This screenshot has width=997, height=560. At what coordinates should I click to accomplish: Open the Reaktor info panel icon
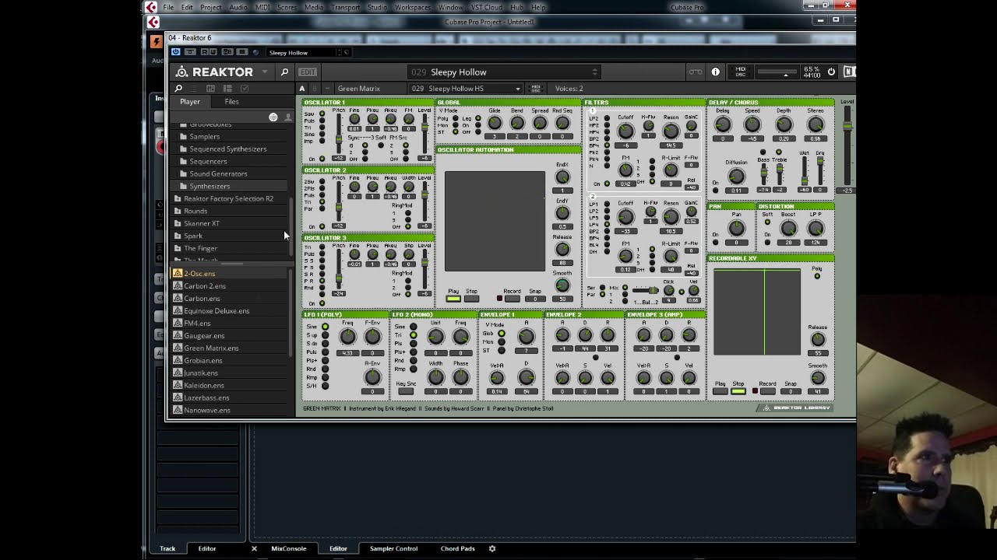coord(715,72)
